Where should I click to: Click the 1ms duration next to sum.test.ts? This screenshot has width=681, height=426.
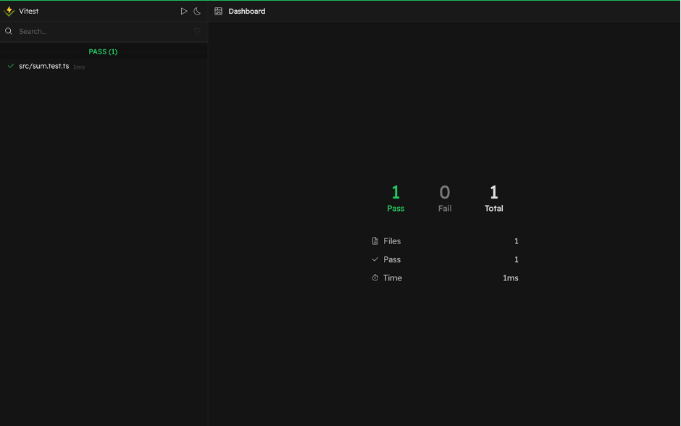[x=79, y=67]
